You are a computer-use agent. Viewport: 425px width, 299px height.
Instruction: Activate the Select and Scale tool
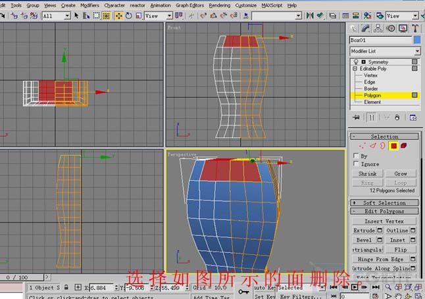pyautogui.click(x=139, y=16)
